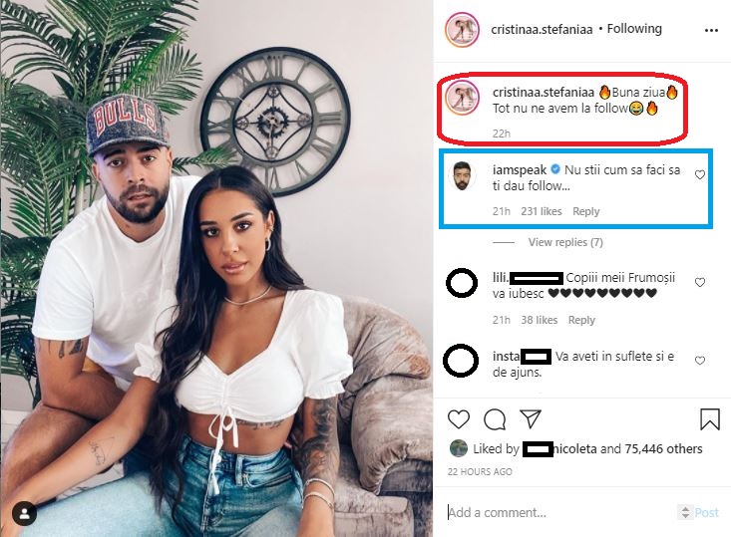The width and height of the screenshot is (731, 537).
Task: Open the cristinaa.stefaniaa username in header
Action: pos(542,29)
